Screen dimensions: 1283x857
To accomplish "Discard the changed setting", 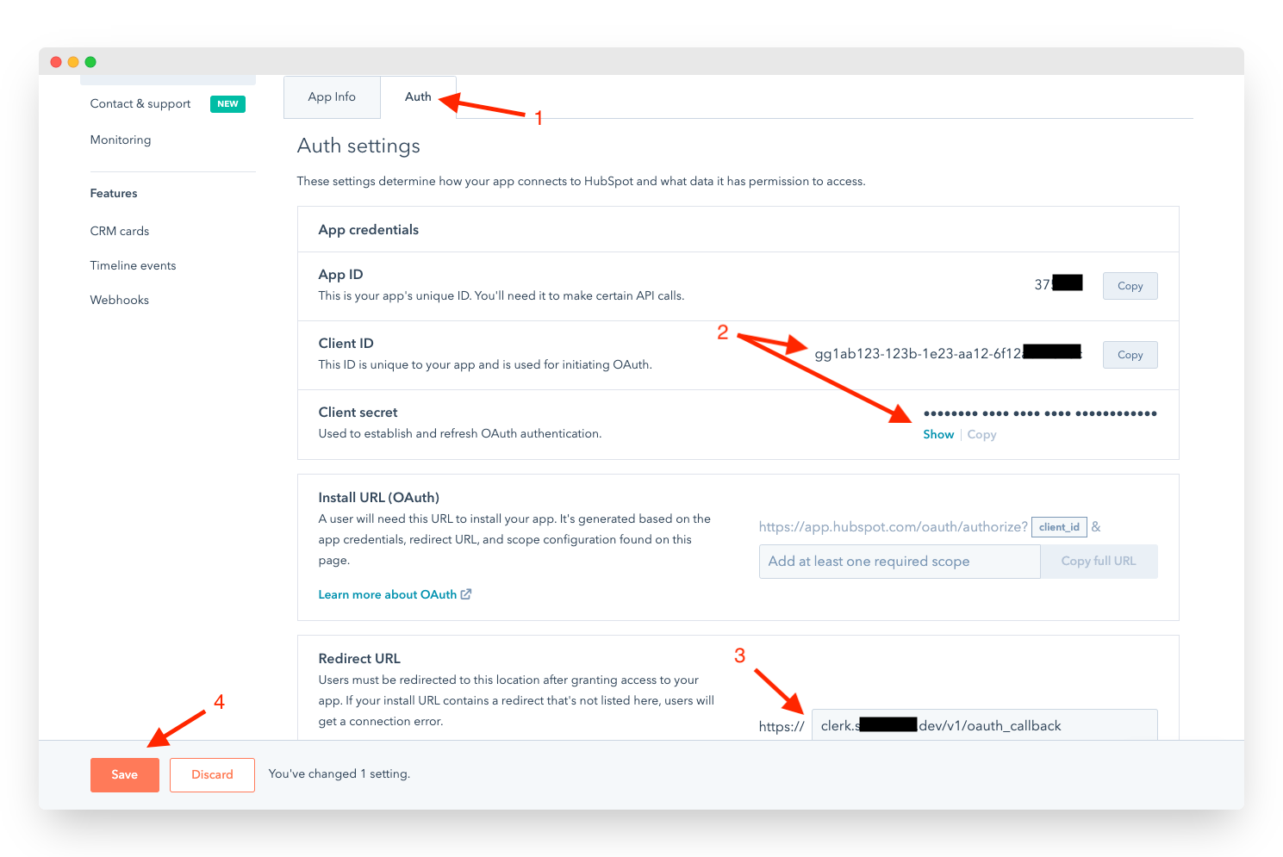I will click(x=212, y=775).
